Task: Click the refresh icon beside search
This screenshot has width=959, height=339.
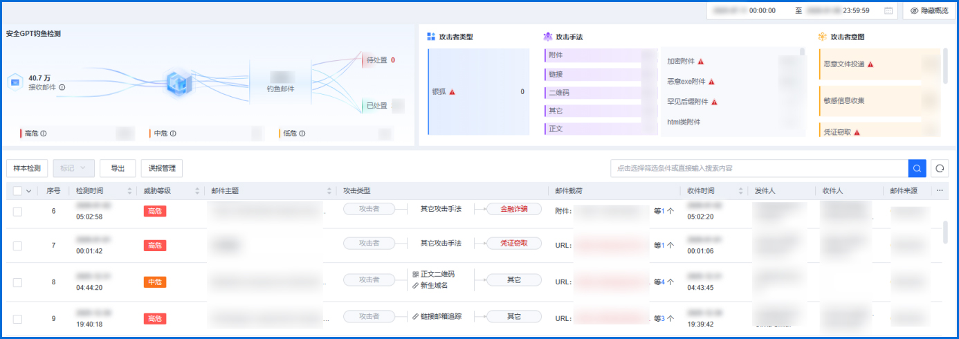Action: [940, 168]
